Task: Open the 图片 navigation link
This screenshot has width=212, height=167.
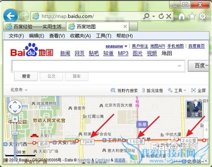Action: pyautogui.click(x=138, y=53)
